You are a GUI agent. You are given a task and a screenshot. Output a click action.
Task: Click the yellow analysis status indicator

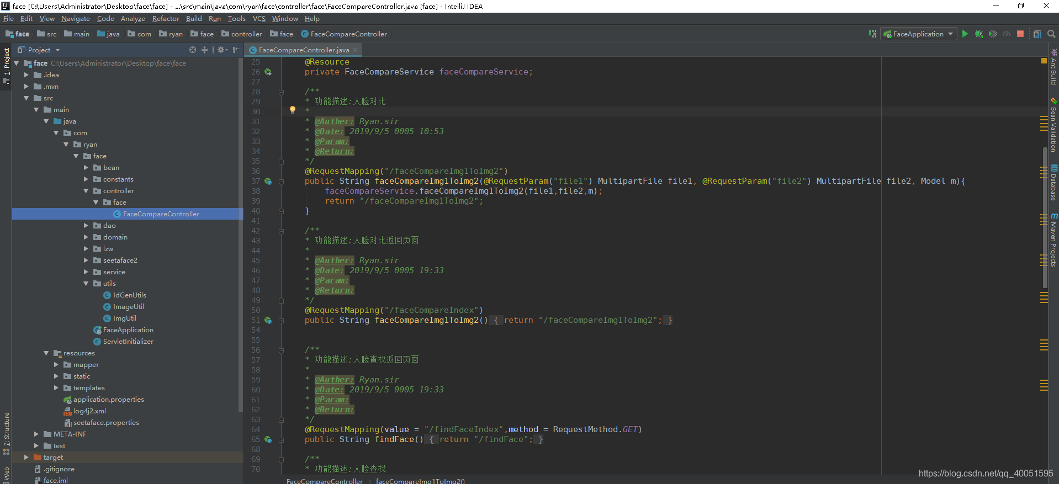coord(1044,61)
